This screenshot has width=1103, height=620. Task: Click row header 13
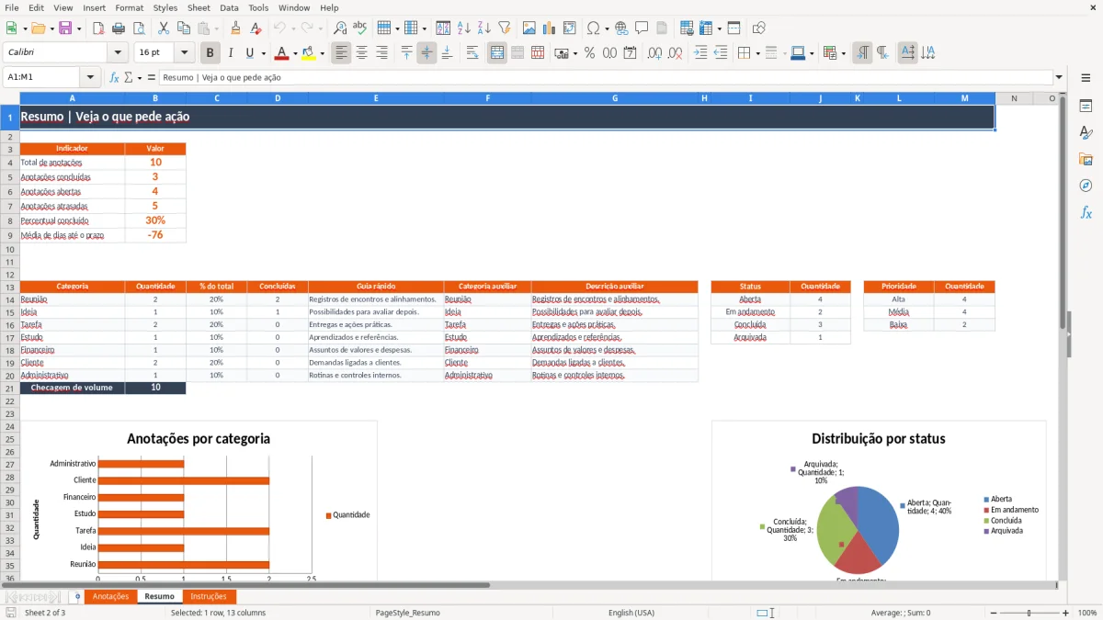pyautogui.click(x=10, y=287)
